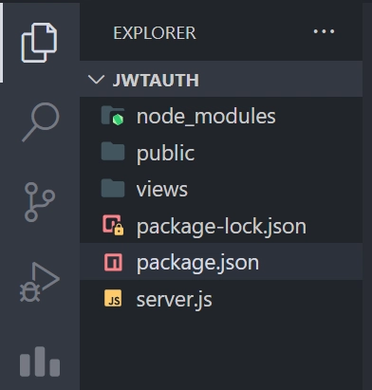Image resolution: width=372 pixels, height=390 pixels.
Task: Expand the views folder
Action: pos(221,189)
